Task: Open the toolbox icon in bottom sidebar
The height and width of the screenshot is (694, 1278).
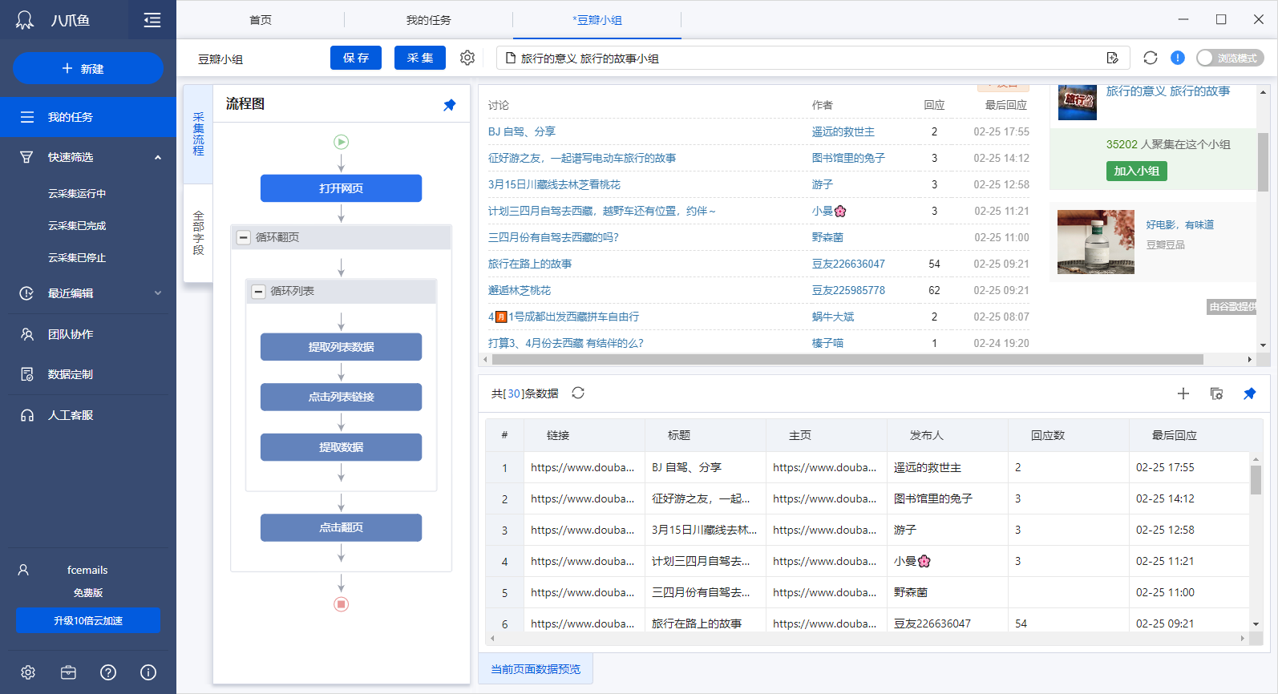Action: 68,672
